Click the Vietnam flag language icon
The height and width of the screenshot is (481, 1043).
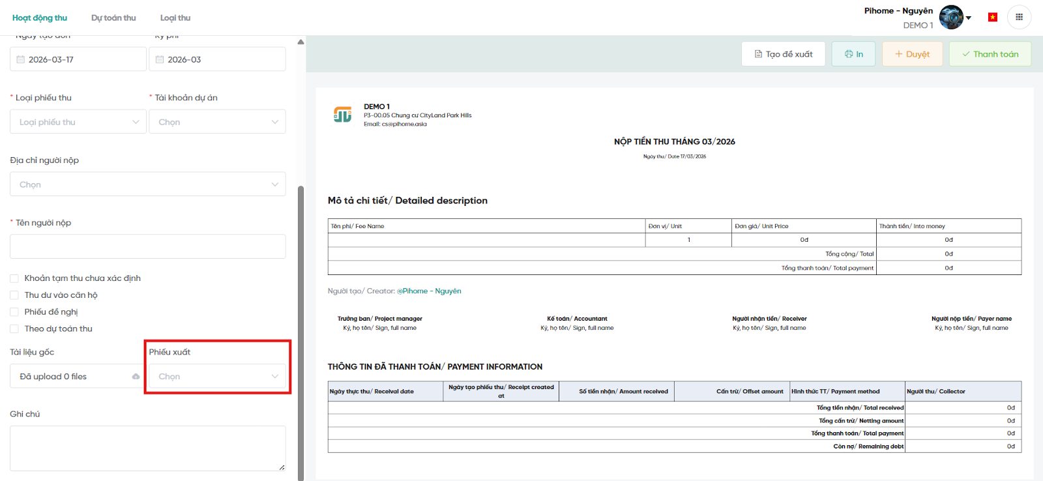(992, 18)
